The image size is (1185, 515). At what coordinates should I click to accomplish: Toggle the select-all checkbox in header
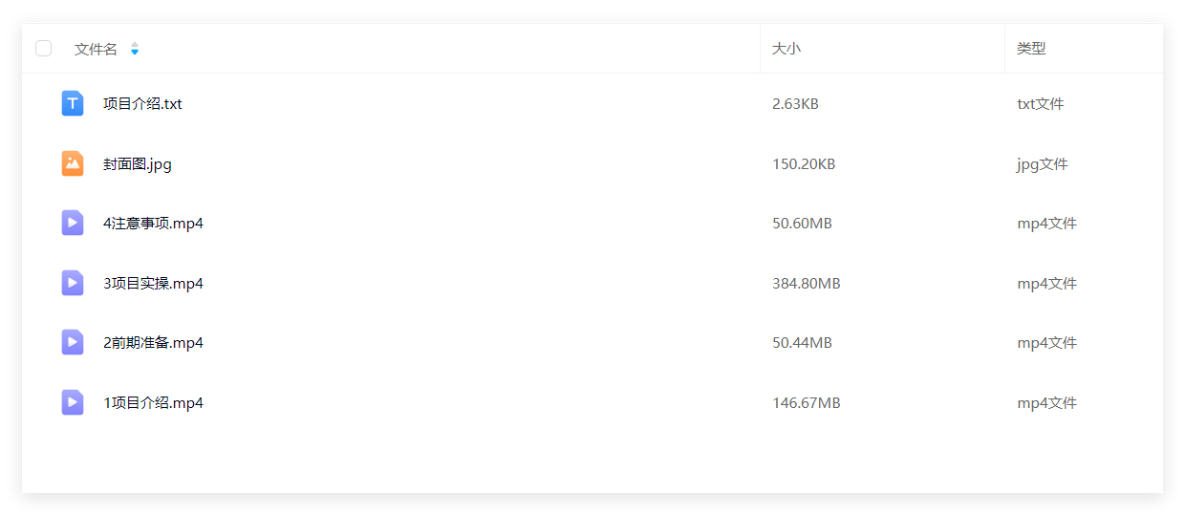coord(43,48)
